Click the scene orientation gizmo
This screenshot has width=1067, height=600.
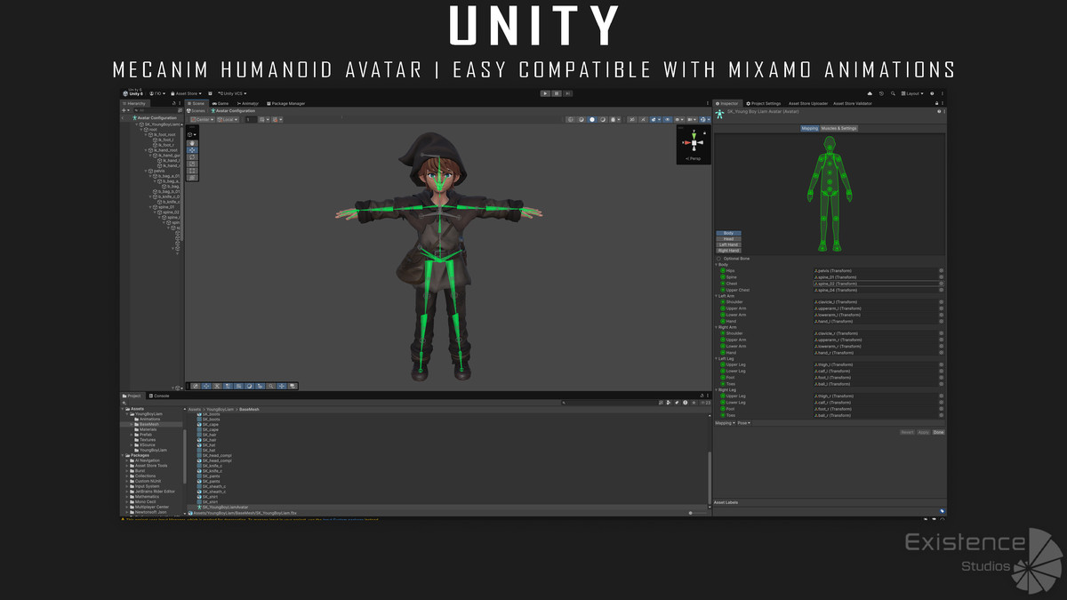pos(693,143)
